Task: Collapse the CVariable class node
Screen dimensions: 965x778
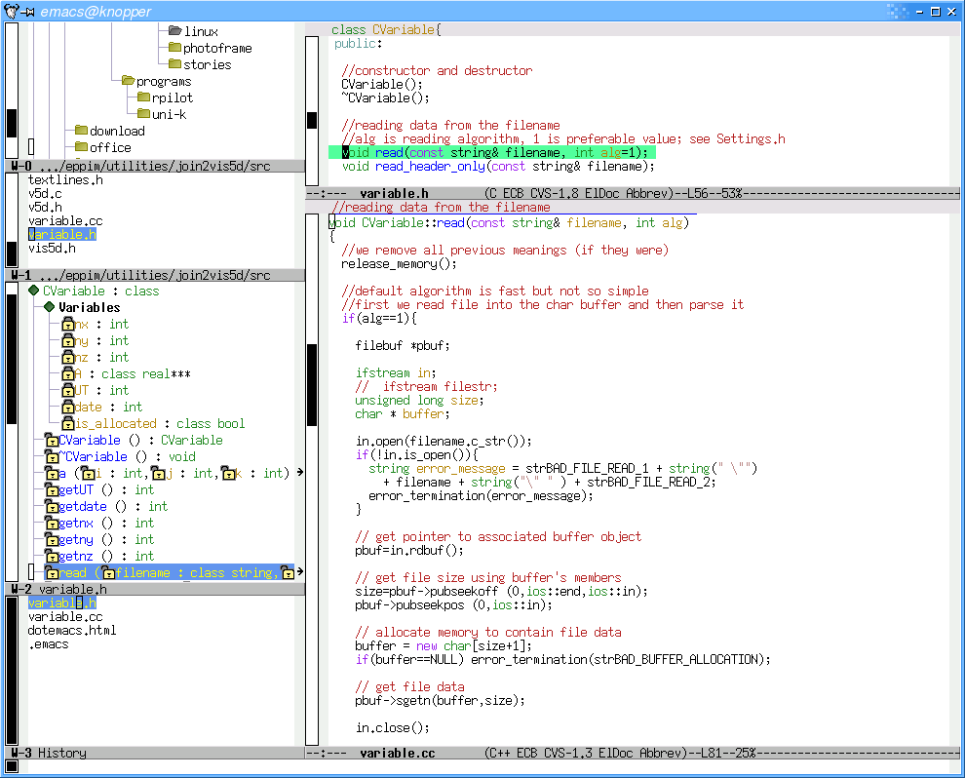Action: [34, 292]
